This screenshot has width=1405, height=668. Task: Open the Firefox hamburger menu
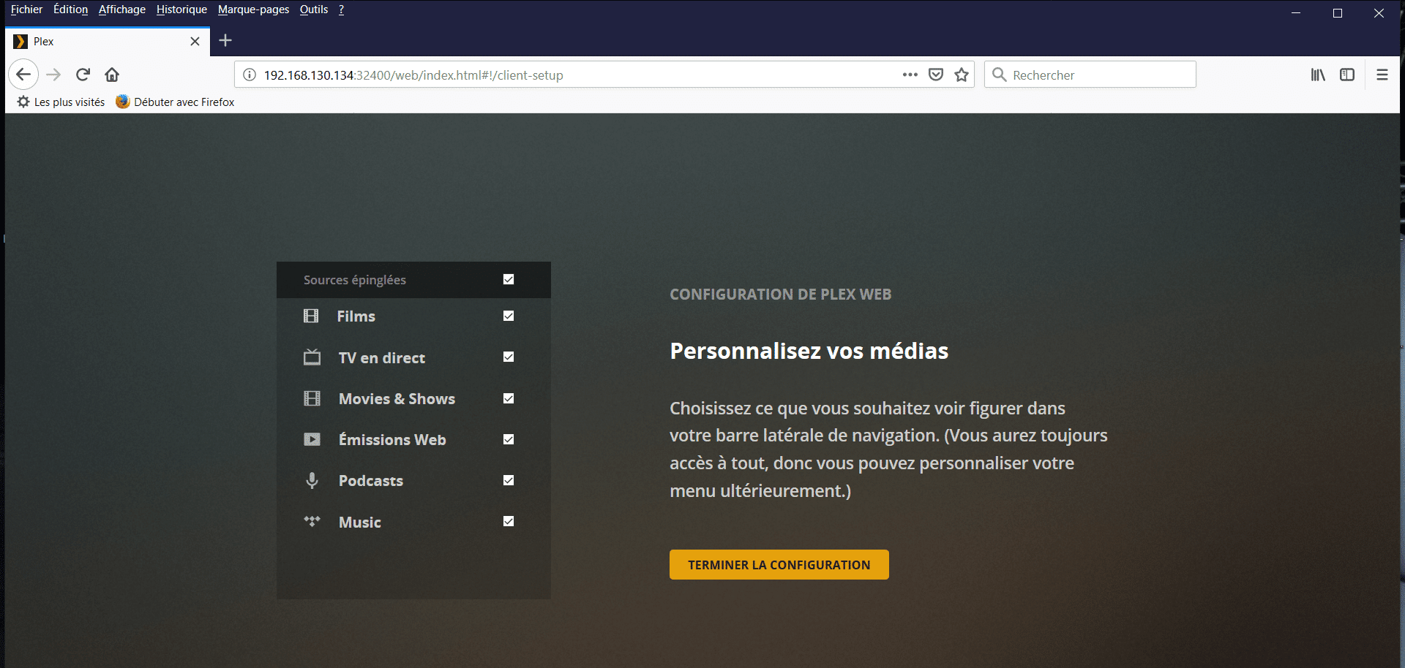click(1382, 75)
